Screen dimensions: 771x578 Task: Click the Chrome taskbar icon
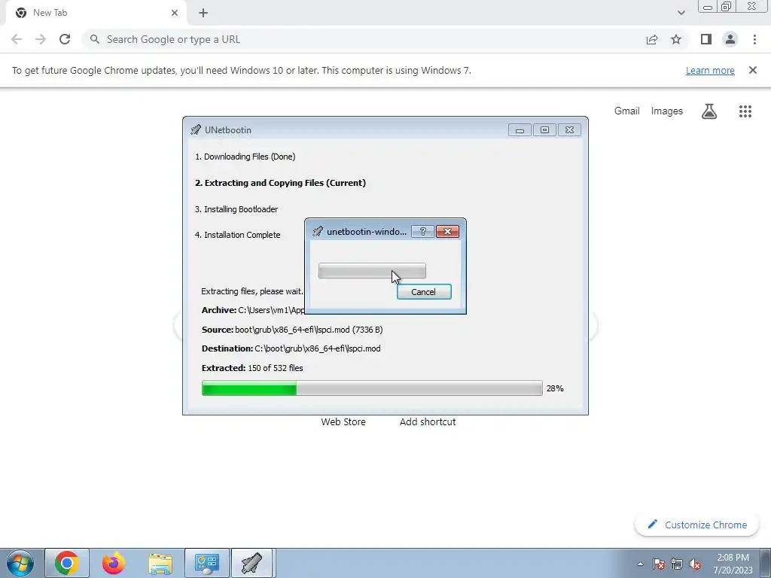(67, 563)
